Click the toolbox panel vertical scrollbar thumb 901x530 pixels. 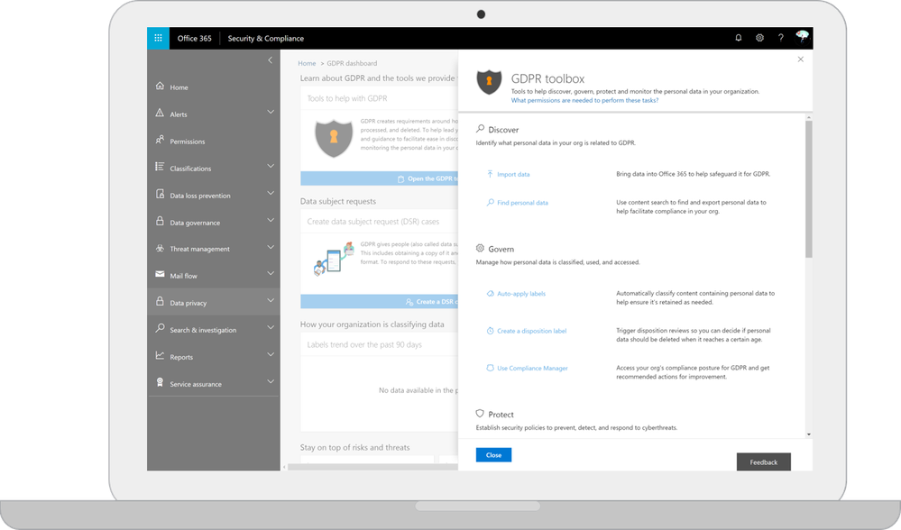(808, 189)
